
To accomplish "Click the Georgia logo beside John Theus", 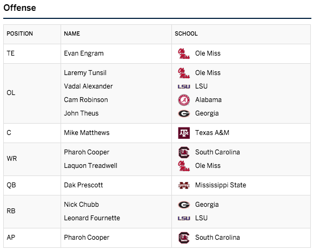I will tap(184, 113).
